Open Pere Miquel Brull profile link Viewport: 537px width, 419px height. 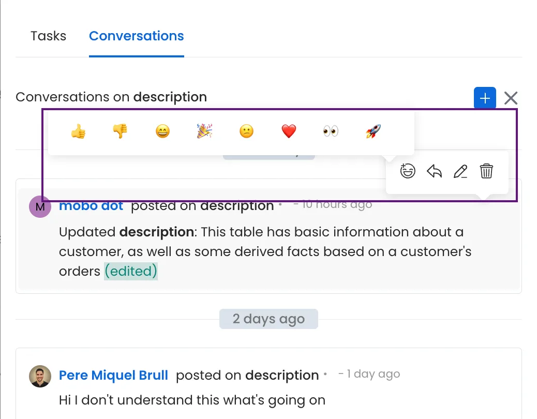click(x=113, y=375)
